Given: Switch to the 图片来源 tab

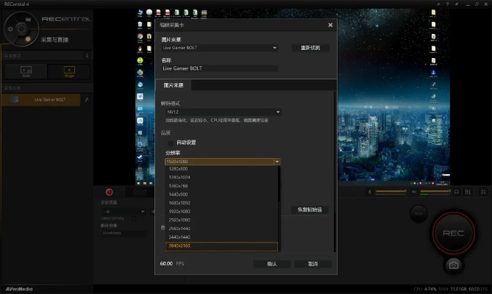Looking at the screenshot, I should 175,85.
